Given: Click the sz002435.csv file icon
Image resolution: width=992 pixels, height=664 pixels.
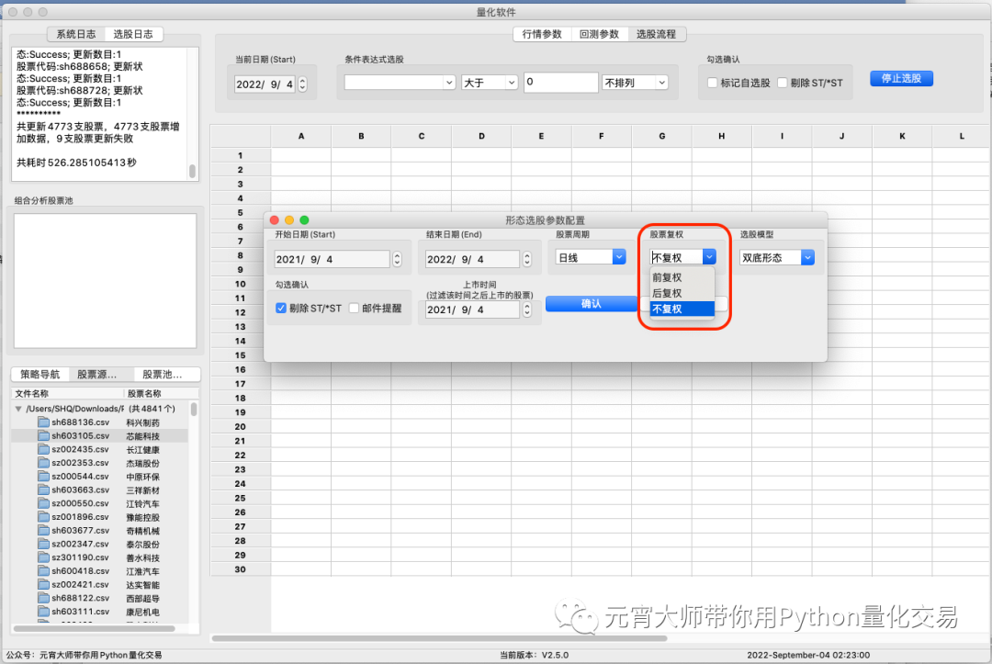Looking at the screenshot, I should pos(43,449).
